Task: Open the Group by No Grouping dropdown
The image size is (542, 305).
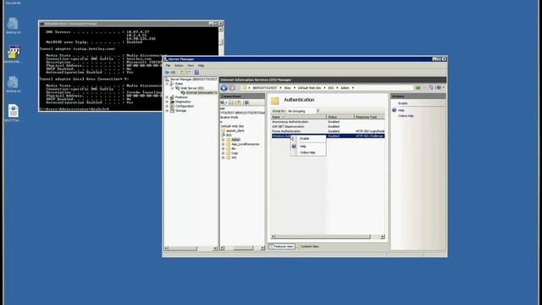Action: click(303, 111)
